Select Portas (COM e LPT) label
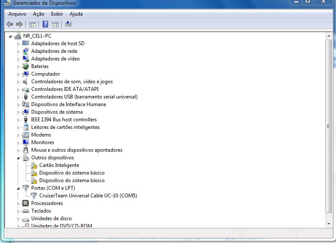Image resolution: width=336 pixels, height=243 pixels. tap(53, 188)
